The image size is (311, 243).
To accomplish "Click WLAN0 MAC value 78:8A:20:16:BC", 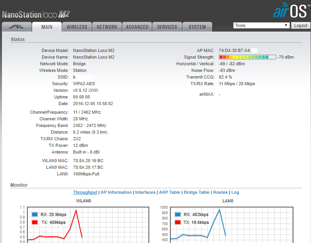I will (x=88, y=161).
